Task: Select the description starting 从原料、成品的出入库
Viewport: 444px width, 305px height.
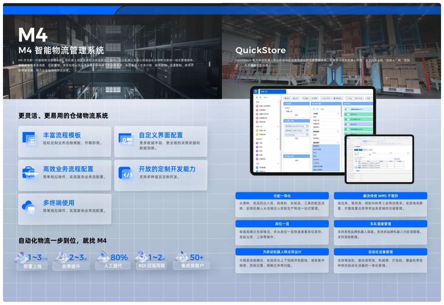Action: [282, 206]
